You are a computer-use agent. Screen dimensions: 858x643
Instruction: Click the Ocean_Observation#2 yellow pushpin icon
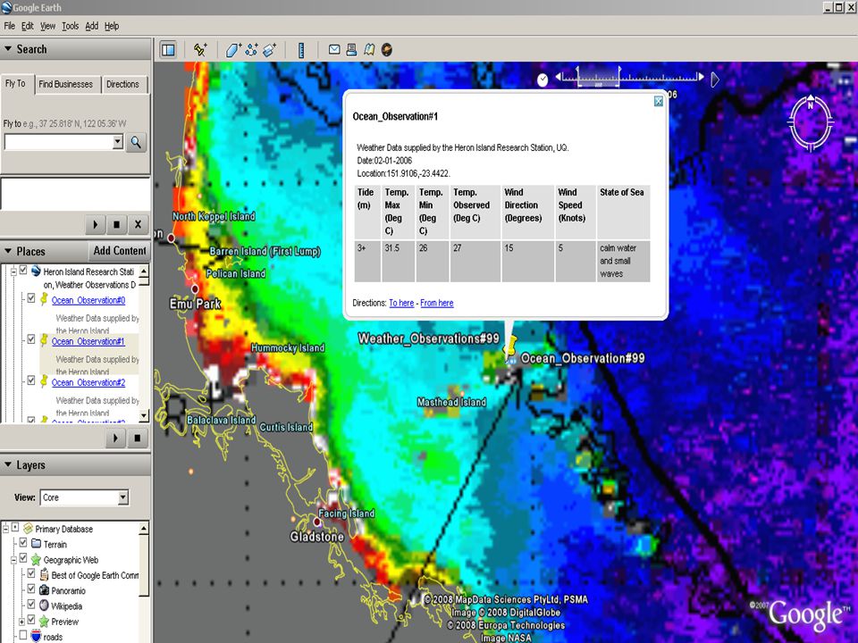point(44,381)
